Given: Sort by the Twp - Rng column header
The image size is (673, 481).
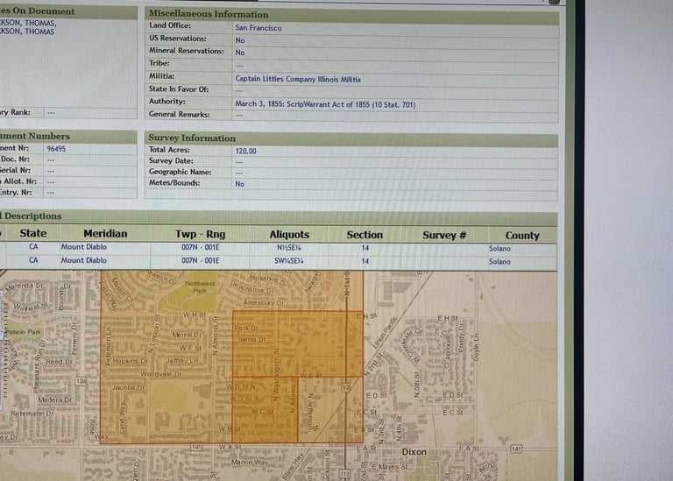Looking at the screenshot, I should pyautogui.click(x=200, y=234).
